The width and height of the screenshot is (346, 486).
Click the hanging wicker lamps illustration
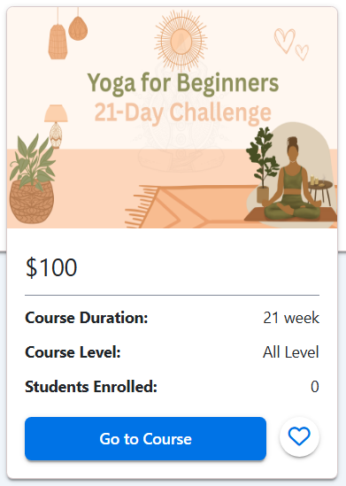click(x=68, y=33)
